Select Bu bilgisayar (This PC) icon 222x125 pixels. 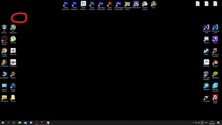[4, 75]
